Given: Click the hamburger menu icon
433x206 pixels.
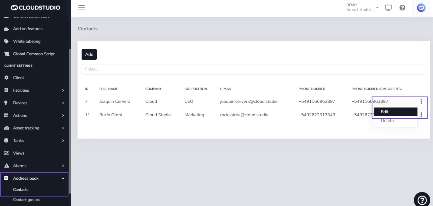Looking at the screenshot, I should [x=81, y=8].
